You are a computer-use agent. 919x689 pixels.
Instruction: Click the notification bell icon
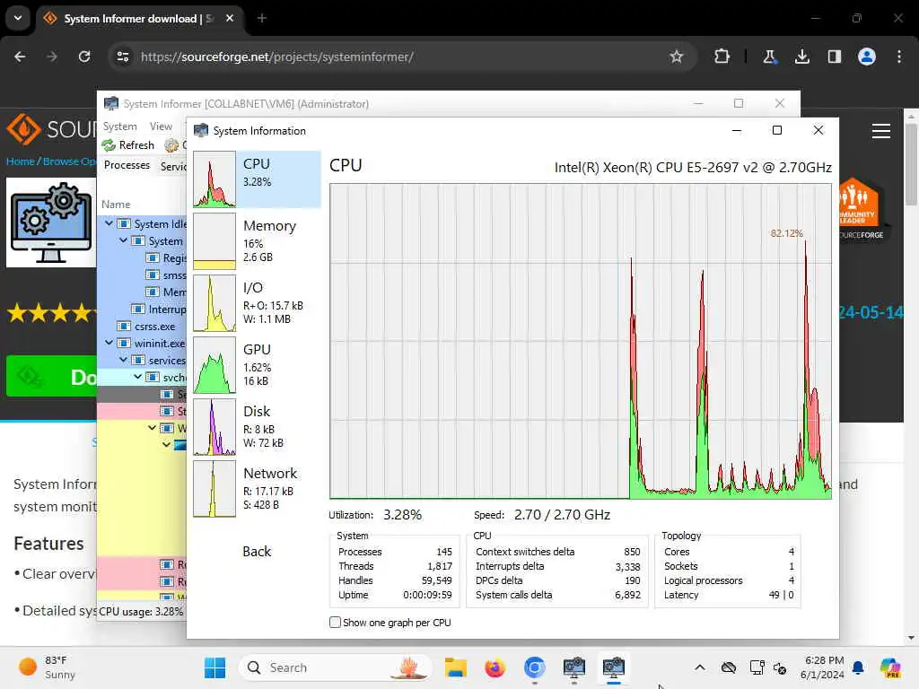coord(858,667)
